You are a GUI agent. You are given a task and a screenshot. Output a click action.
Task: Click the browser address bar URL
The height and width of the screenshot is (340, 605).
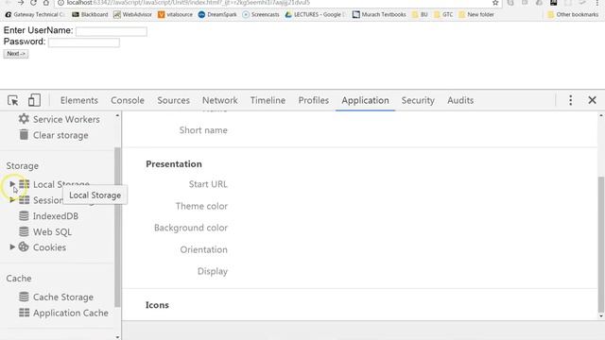coord(188,3)
